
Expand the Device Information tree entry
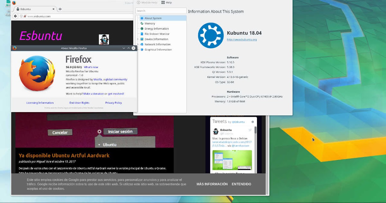[x=138, y=39]
